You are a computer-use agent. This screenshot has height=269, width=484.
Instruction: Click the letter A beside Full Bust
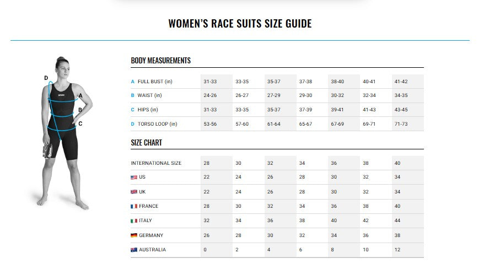tap(132, 82)
